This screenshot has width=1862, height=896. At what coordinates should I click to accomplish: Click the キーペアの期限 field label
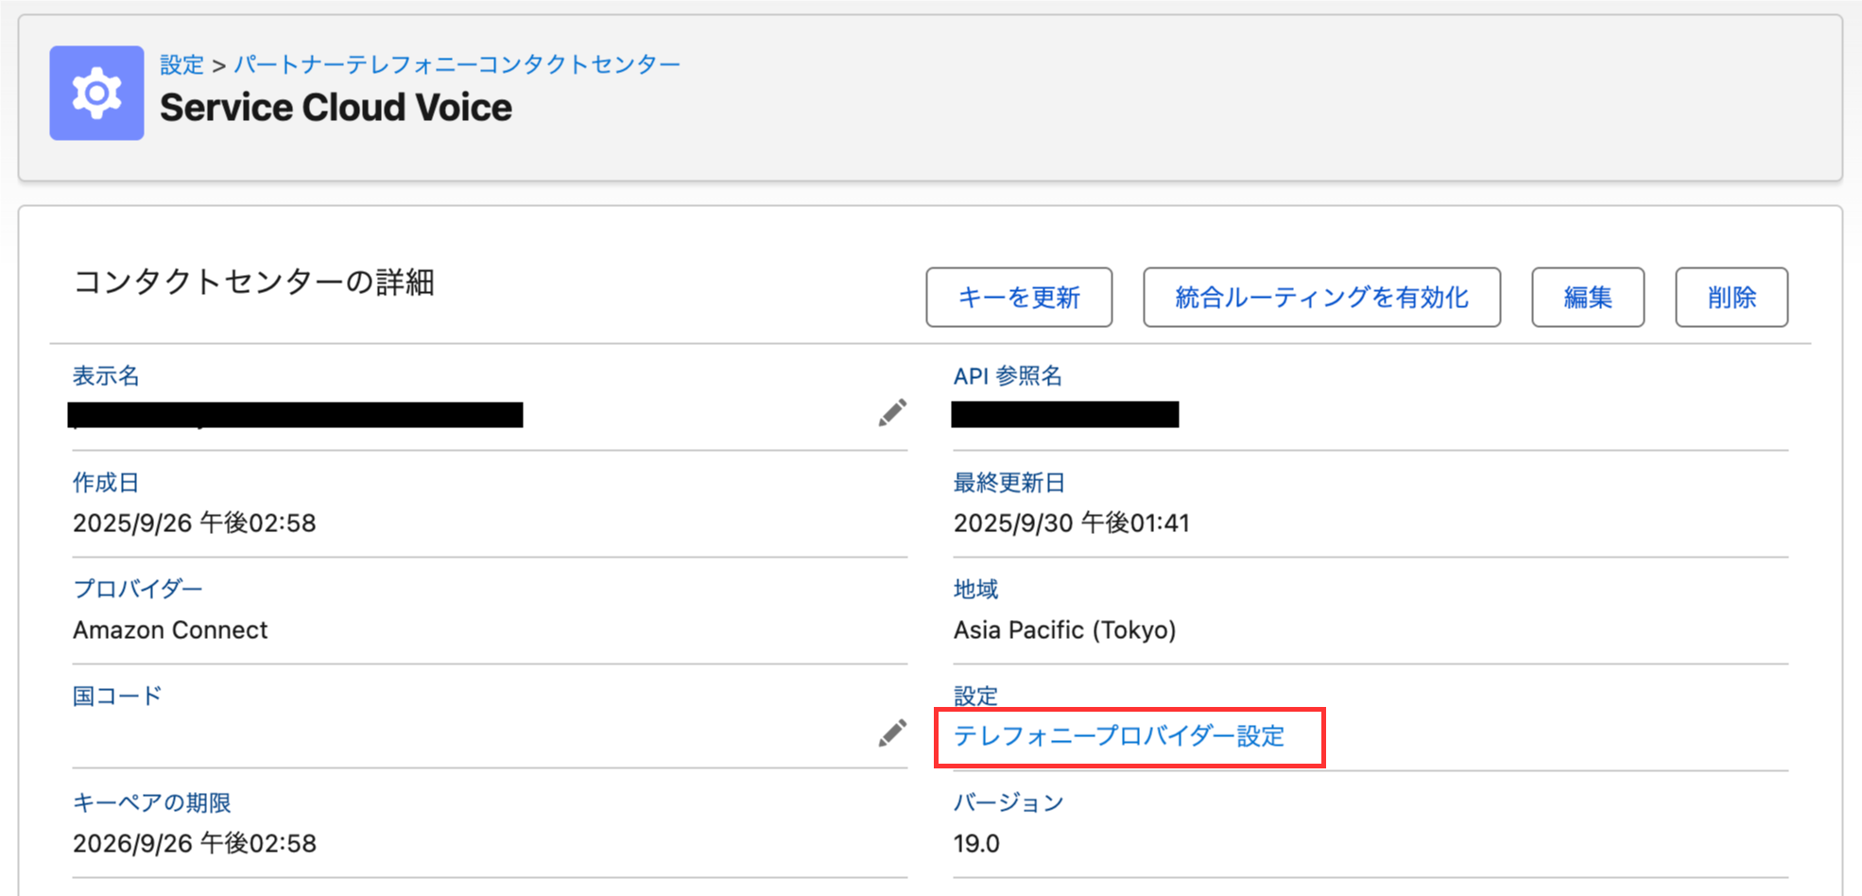152,802
